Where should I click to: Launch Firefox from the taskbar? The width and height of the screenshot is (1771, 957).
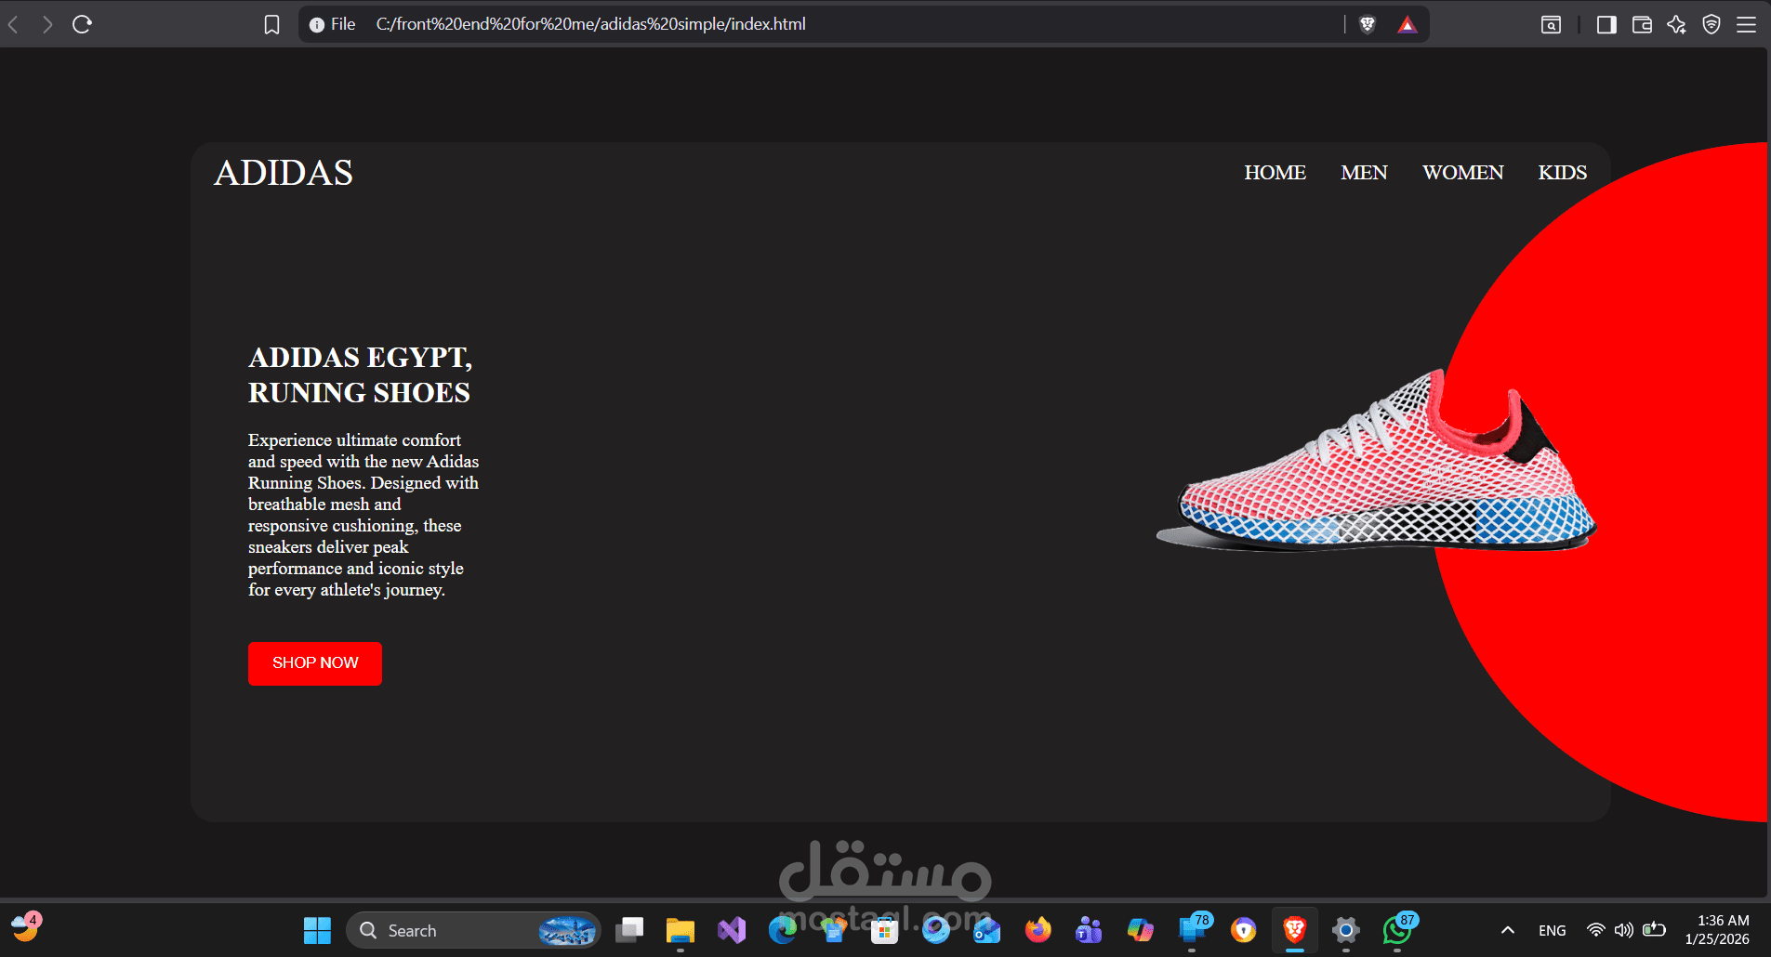(x=1037, y=930)
